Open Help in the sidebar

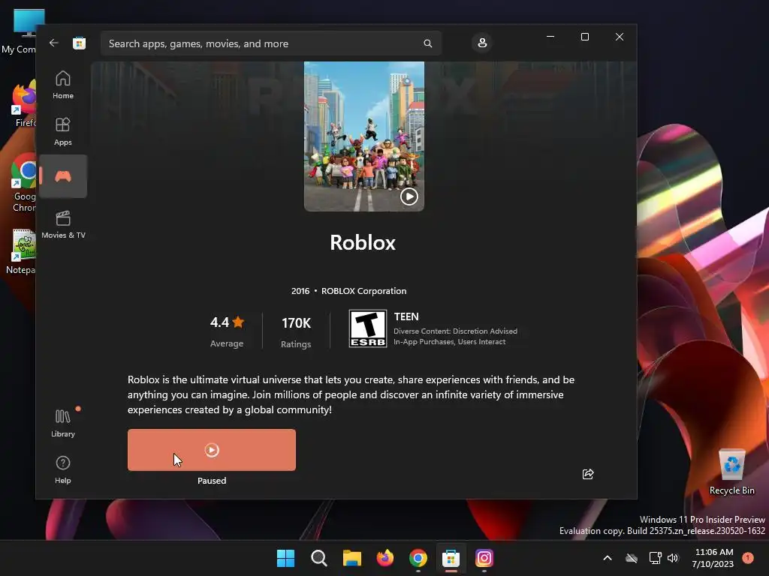[x=63, y=469]
